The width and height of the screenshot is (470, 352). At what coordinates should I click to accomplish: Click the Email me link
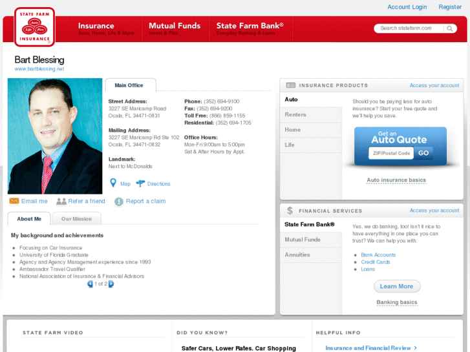point(34,201)
